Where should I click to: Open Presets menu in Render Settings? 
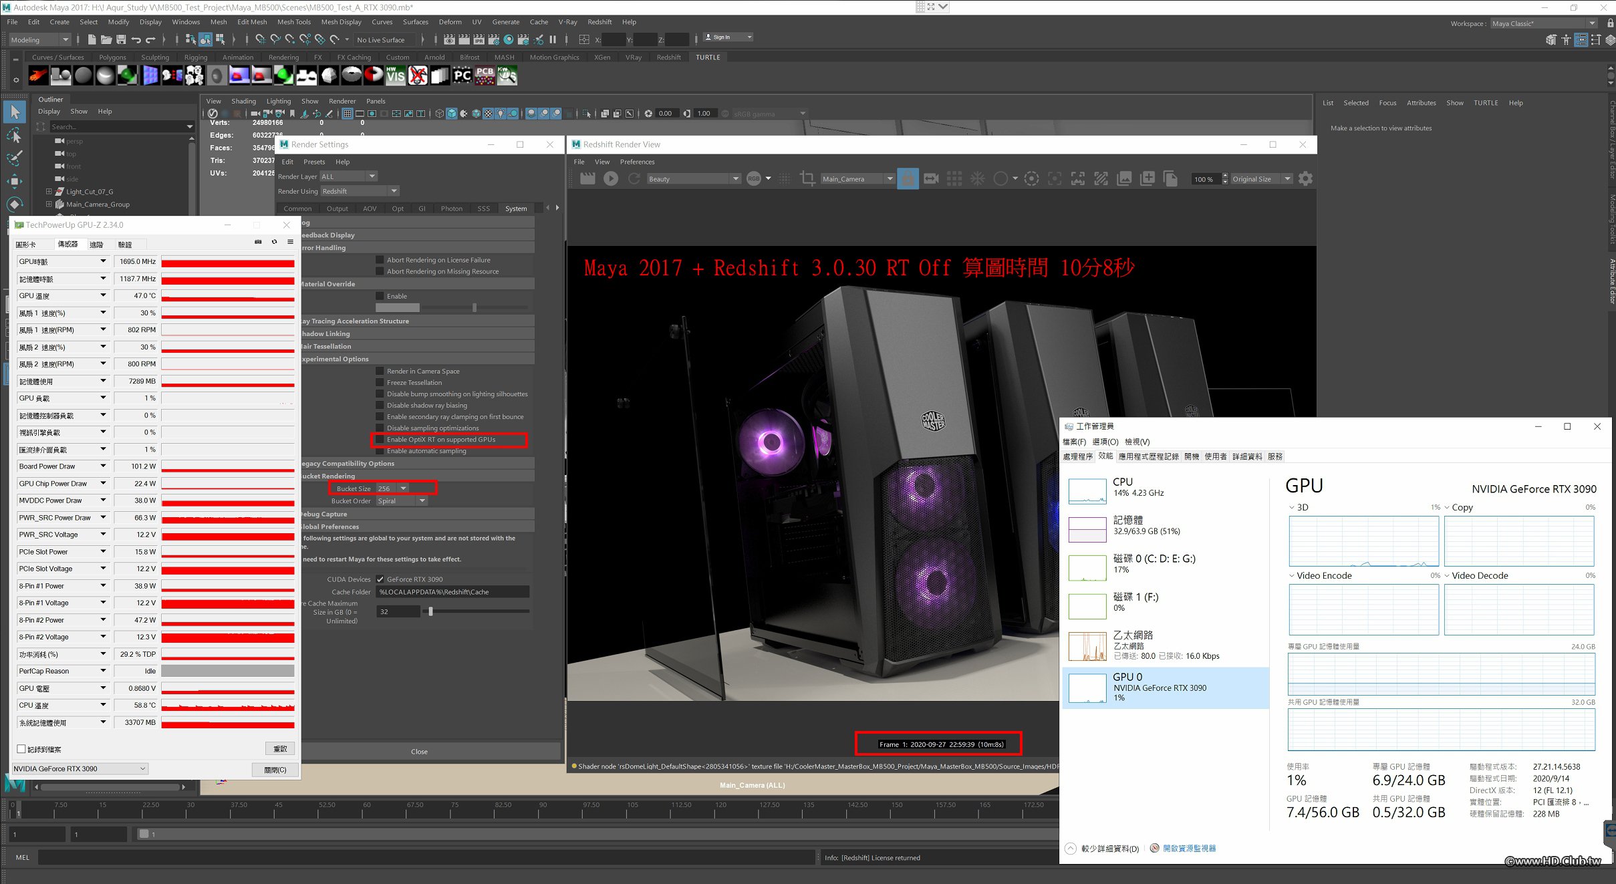click(314, 162)
